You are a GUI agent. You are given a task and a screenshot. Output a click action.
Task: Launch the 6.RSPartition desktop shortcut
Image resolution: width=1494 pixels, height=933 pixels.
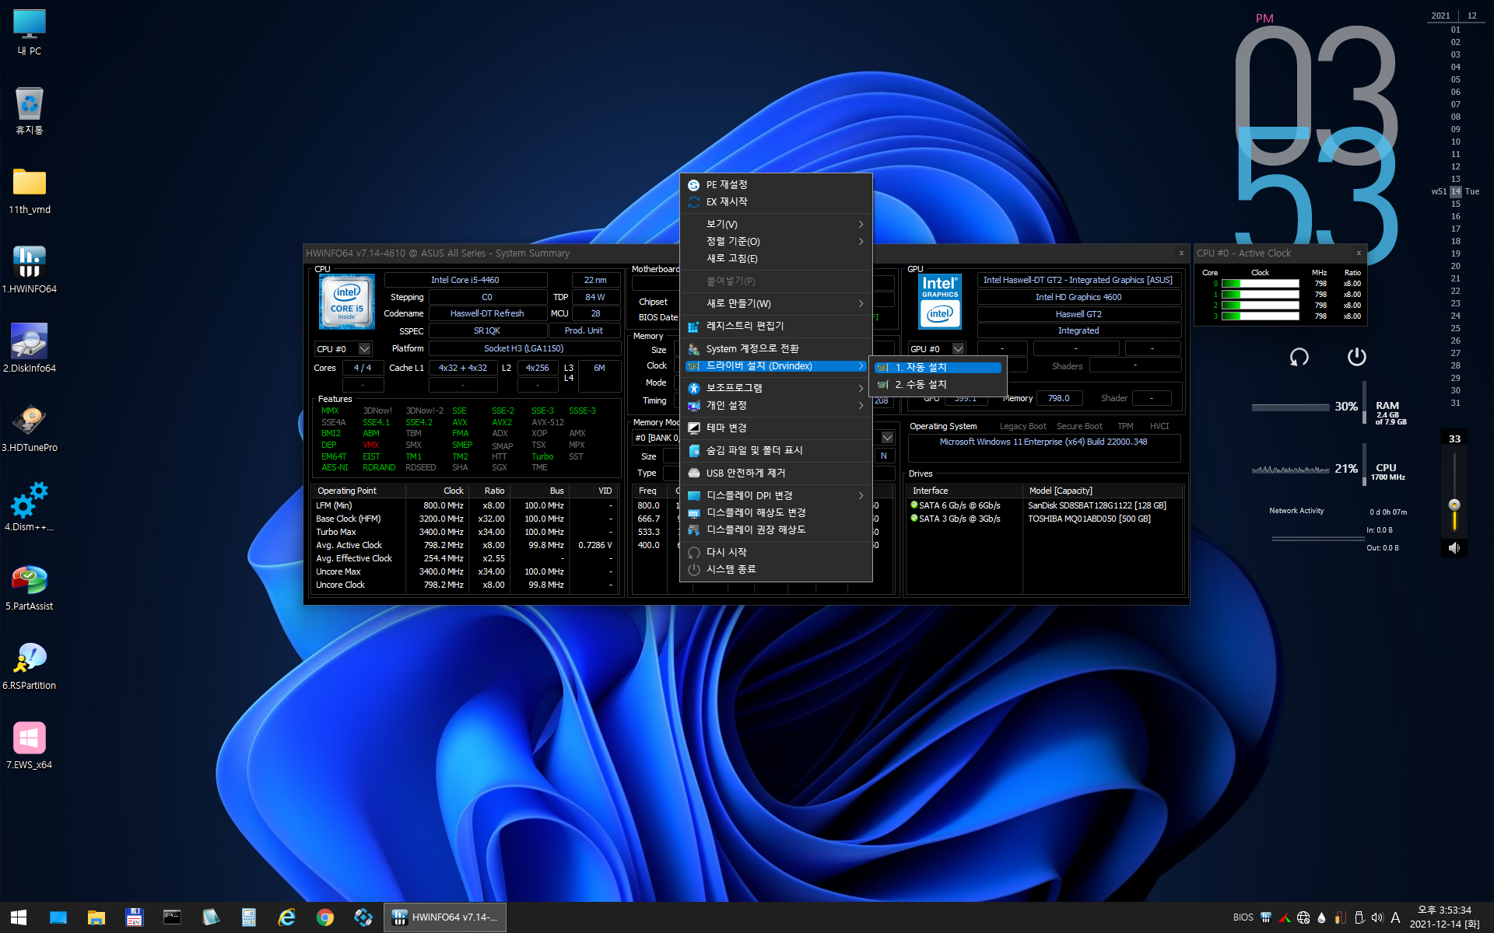[x=30, y=667]
